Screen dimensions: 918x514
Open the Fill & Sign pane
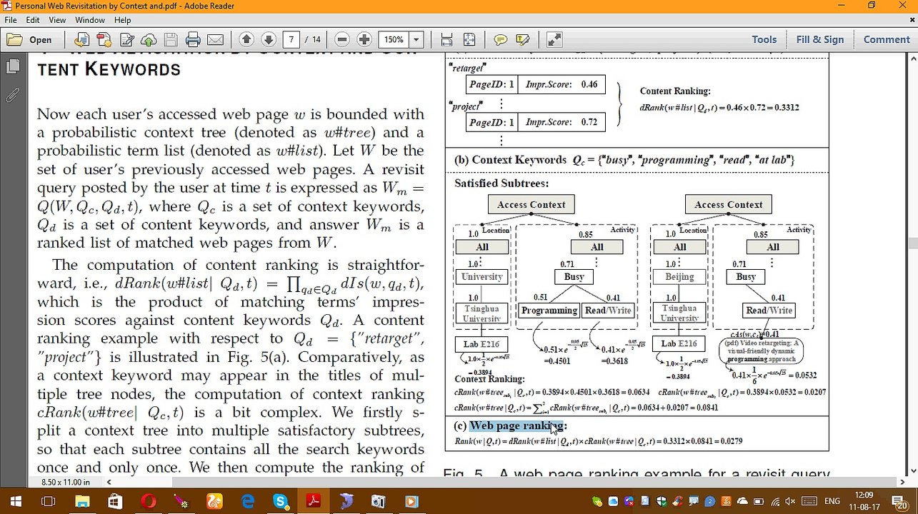(x=819, y=40)
